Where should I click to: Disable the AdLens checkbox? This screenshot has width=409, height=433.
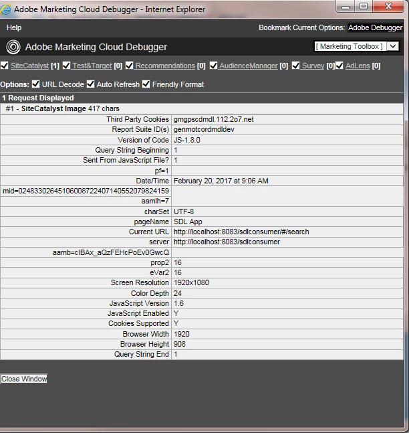pyautogui.click(x=339, y=66)
